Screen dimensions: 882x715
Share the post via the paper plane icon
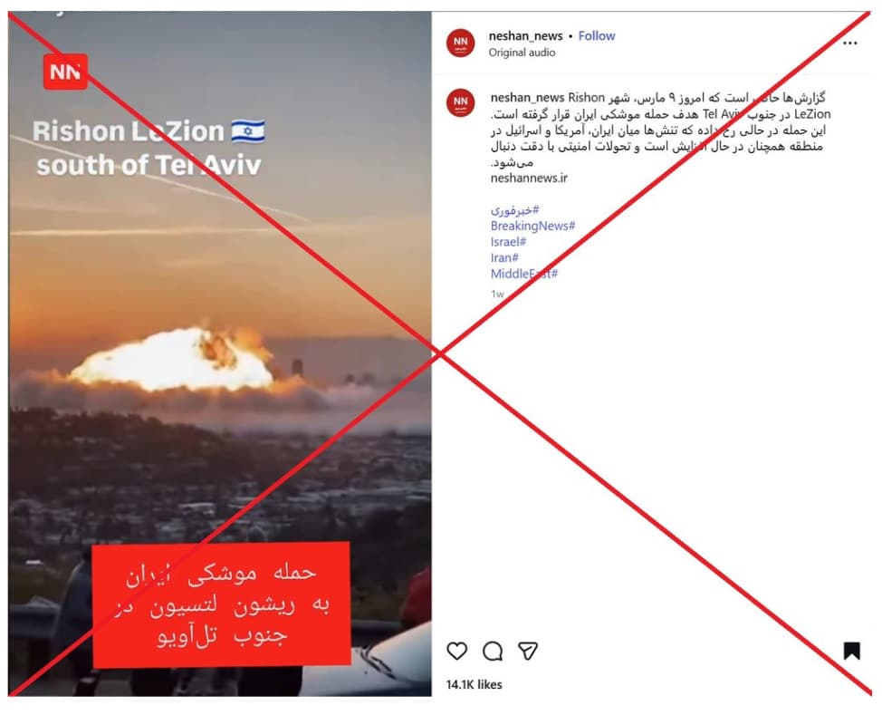tap(528, 651)
